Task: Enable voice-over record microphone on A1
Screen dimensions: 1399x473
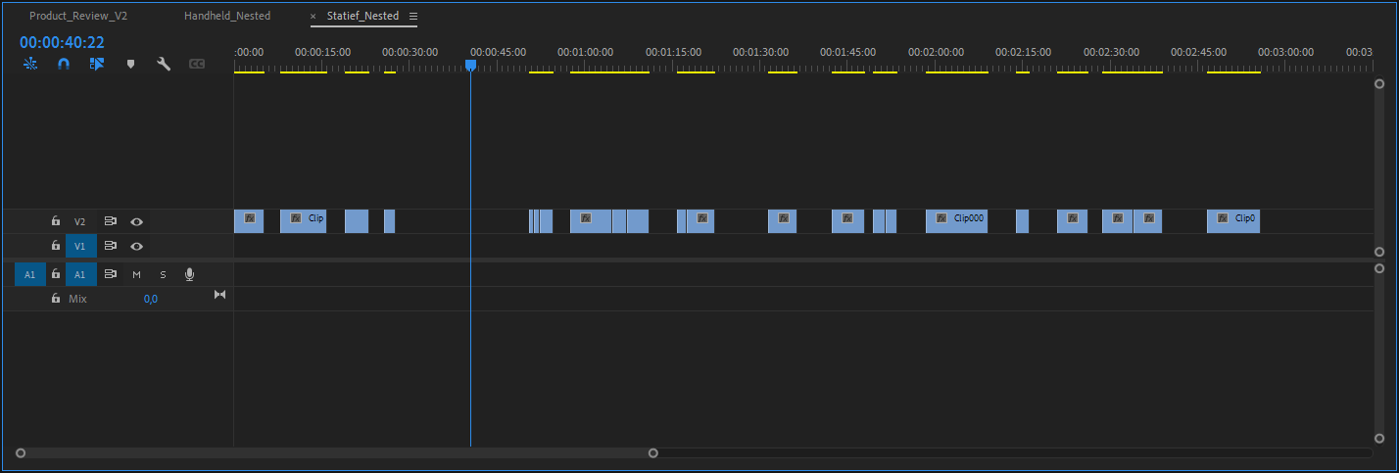Action: click(189, 275)
